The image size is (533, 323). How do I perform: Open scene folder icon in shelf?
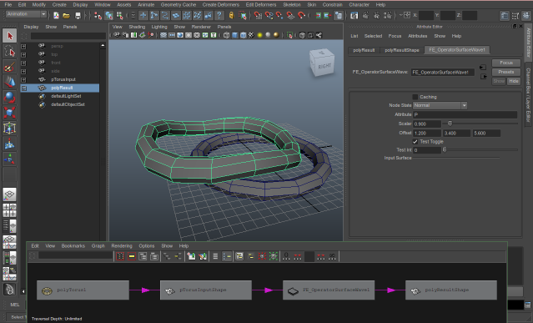66,15
